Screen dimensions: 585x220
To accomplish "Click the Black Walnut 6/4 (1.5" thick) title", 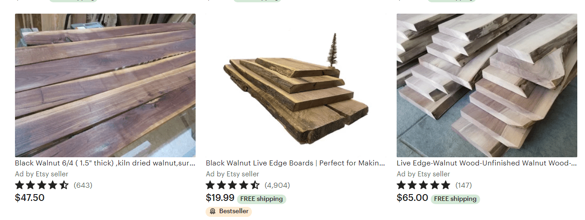I will tap(105, 163).
